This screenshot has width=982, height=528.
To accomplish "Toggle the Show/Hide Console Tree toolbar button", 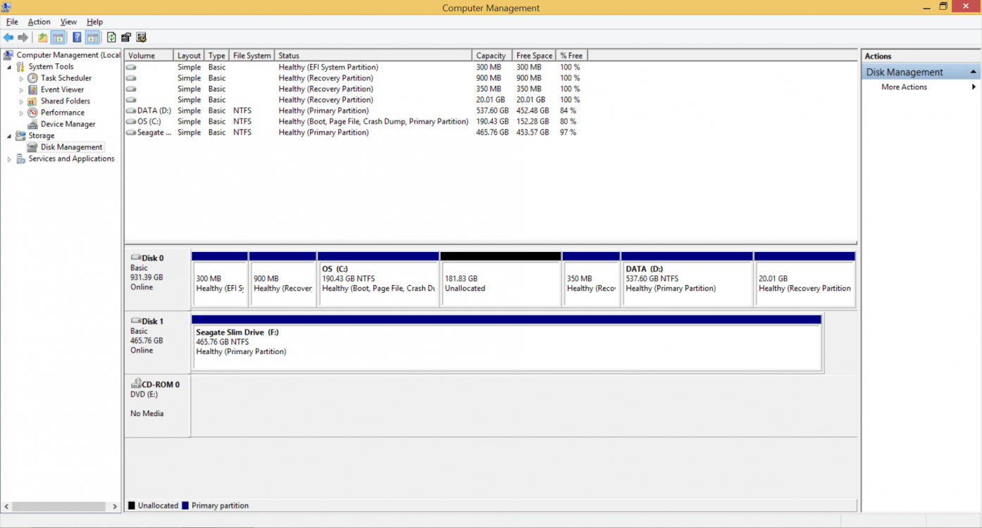I will [x=58, y=37].
